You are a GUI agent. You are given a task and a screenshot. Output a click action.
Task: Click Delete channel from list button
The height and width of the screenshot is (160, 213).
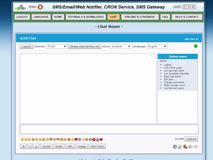point(85,46)
